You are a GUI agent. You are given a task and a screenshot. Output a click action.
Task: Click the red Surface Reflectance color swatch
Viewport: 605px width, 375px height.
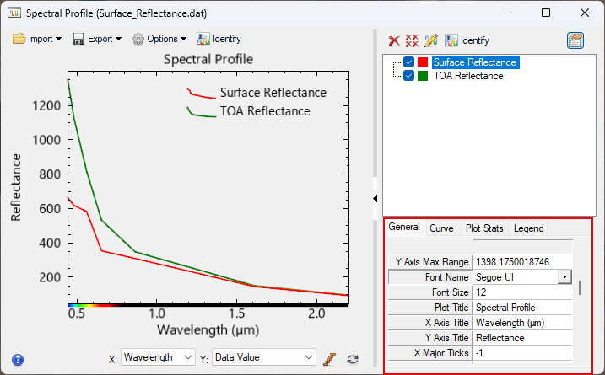coord(423,62)
